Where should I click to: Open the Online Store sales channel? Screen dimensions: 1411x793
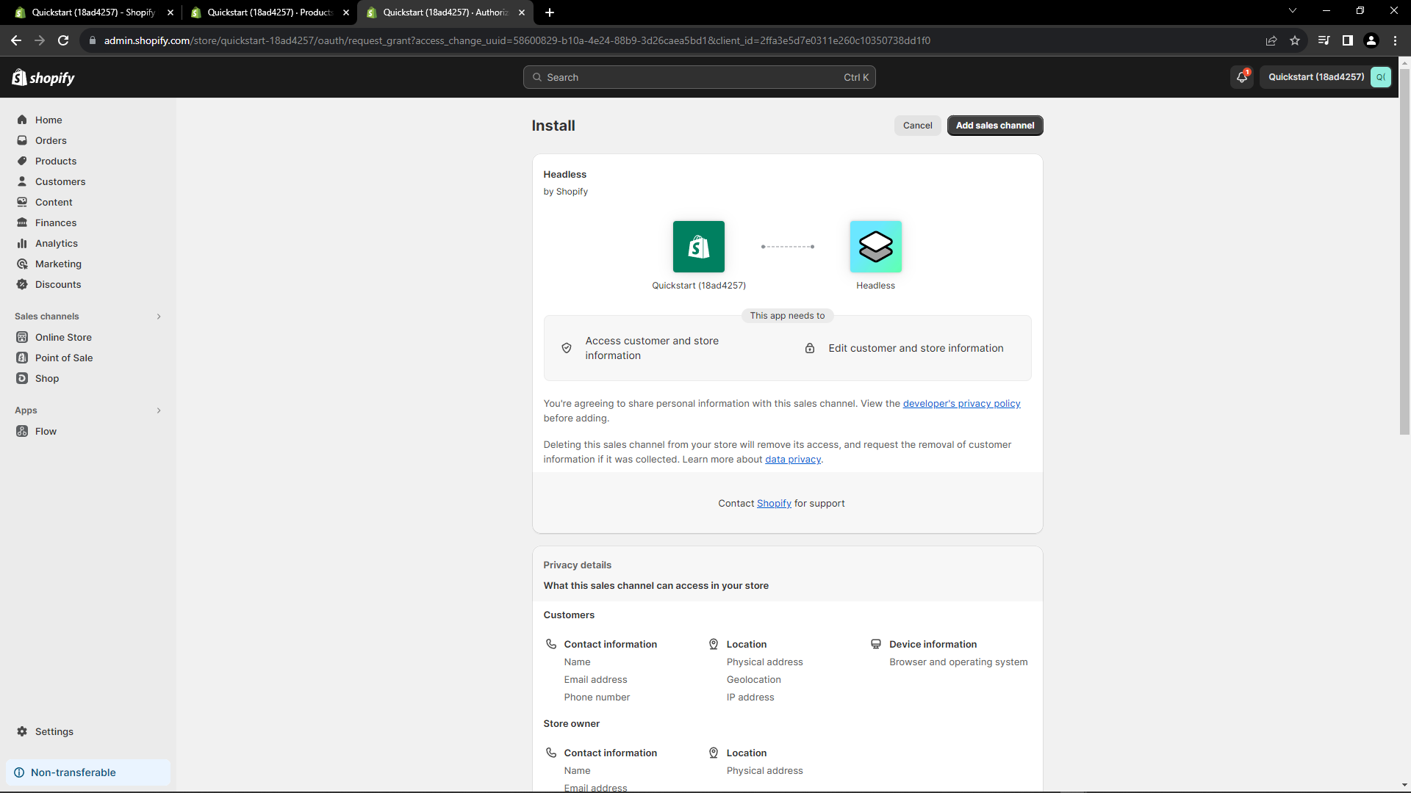62,337
